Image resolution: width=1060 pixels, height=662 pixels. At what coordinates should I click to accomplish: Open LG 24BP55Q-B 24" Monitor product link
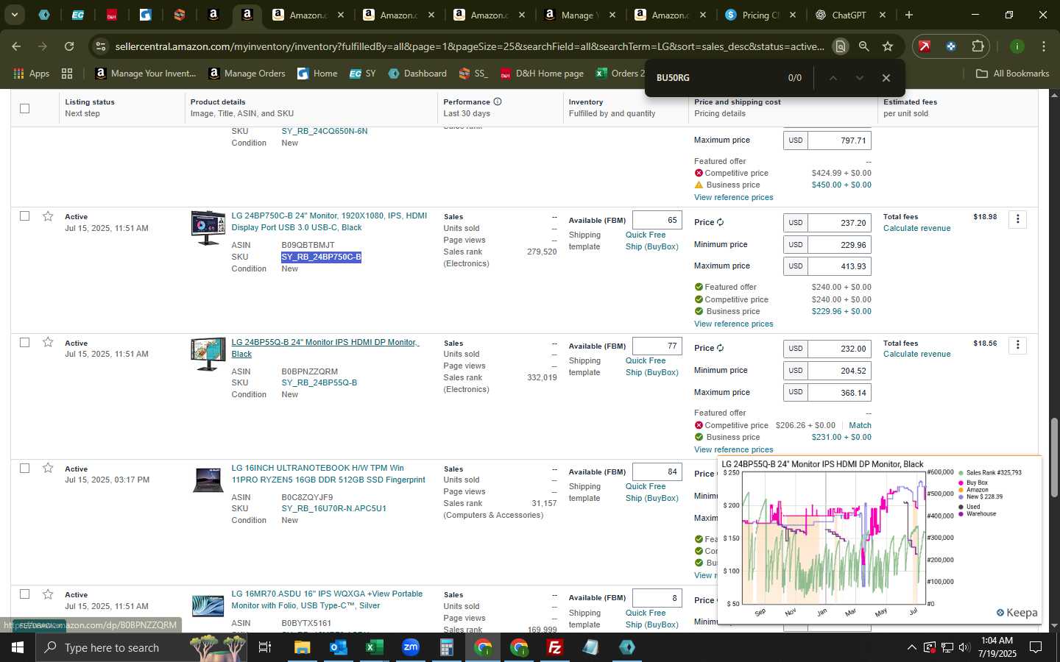click(x=325, y=348)
